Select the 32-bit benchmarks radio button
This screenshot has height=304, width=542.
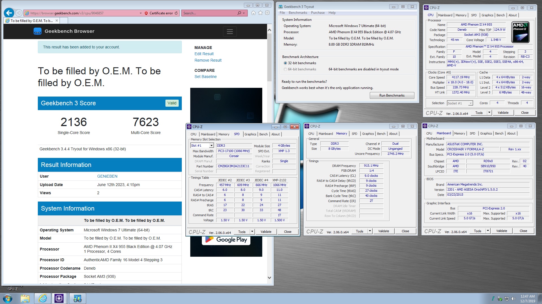tap(285, 63)
